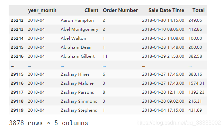Viewport: 224px width, 129px height.
Task: Click order number 11 cell
Action: (105, 56)
